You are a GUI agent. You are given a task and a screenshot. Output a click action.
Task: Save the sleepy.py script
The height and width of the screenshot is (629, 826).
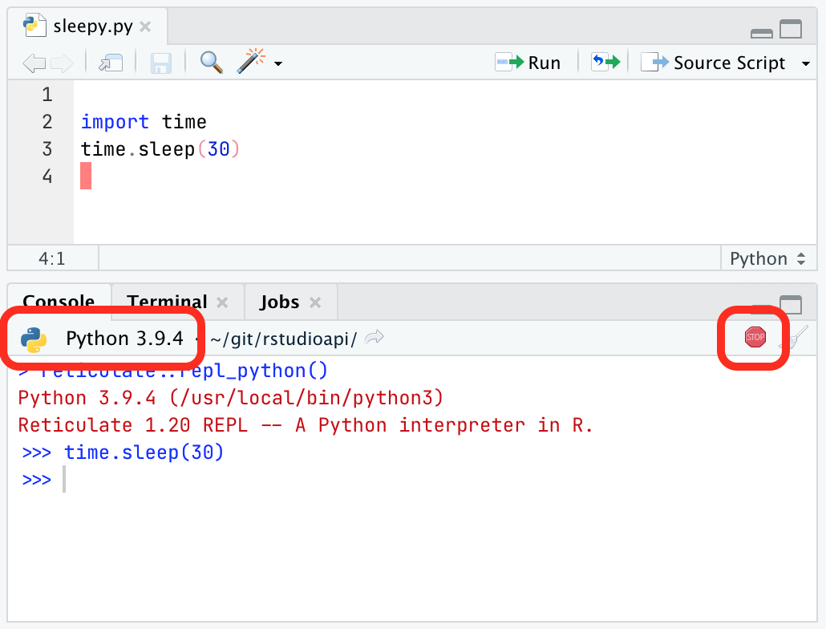coord(160,63)
